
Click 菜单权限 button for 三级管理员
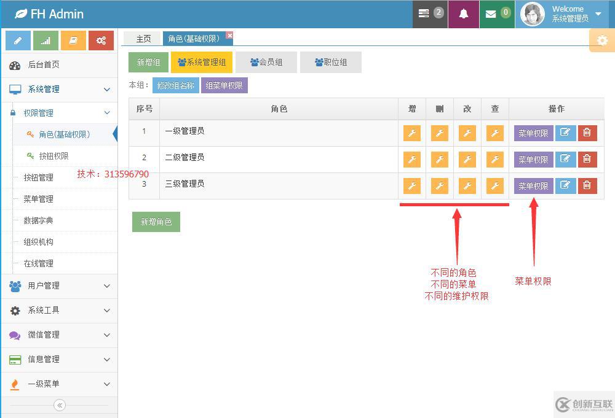(533, 185)
